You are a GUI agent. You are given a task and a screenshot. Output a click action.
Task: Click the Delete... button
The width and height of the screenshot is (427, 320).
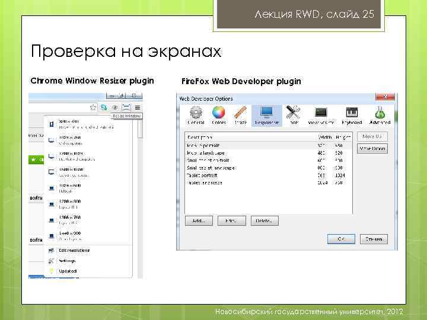point(265,220)
